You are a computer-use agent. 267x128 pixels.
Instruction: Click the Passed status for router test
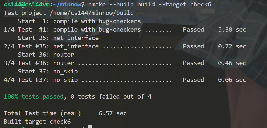(193, 63)
